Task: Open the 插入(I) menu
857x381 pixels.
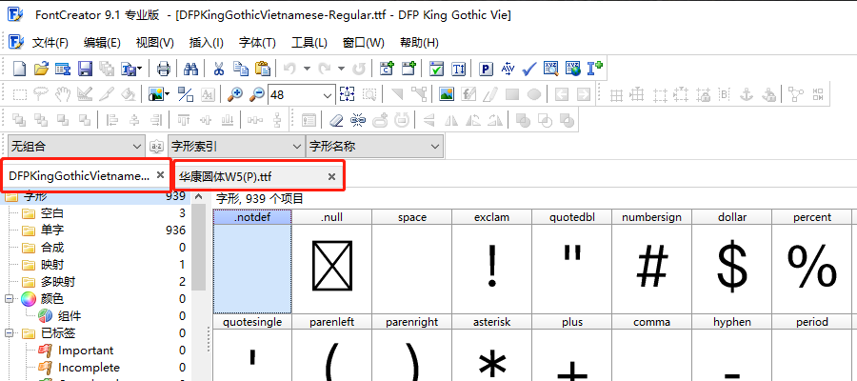Action: pyautogui.click(x=206, y=43)
